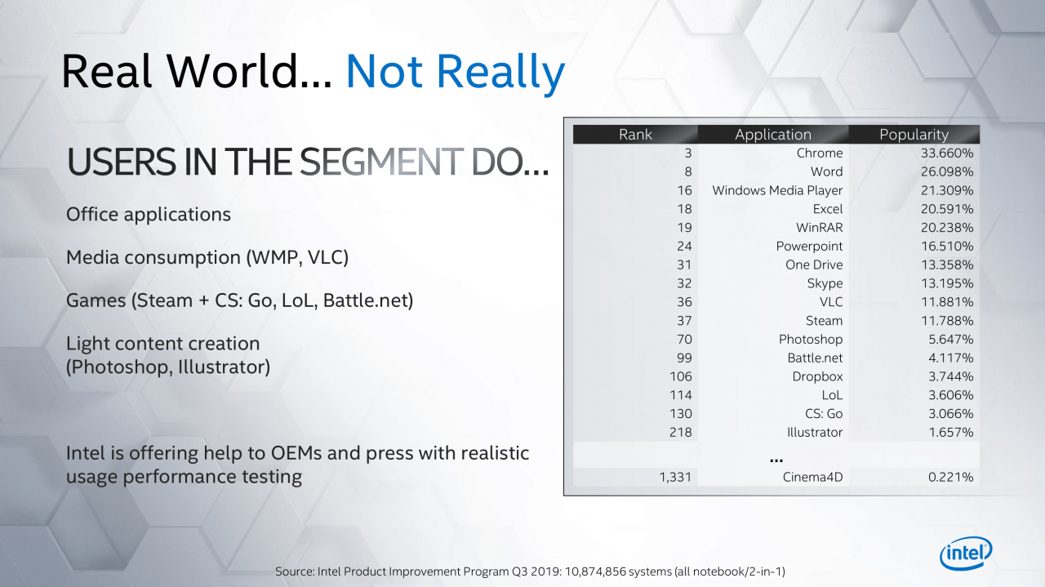Image resolution: width=1045 pixels, height=587 pixels.
Task: Select the Steam application entry
Action: [x=824, y=321]
